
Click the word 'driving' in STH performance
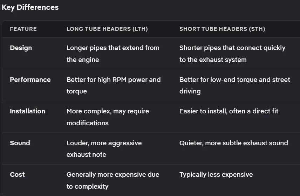coord(190,91)
